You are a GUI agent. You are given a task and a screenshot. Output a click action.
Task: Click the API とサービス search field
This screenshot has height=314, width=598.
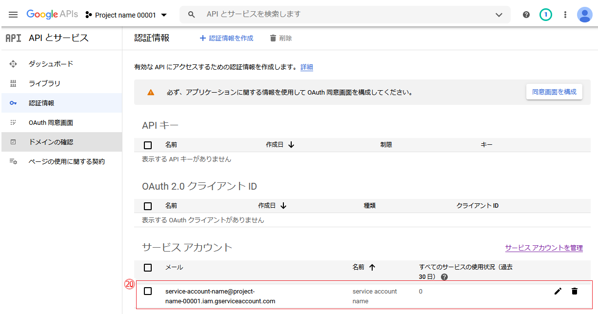[x=341, y=15]
